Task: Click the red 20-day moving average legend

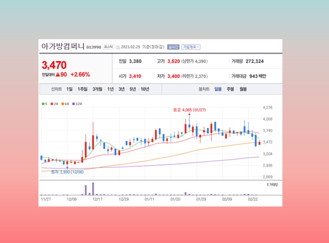Action: click(54, 104)
